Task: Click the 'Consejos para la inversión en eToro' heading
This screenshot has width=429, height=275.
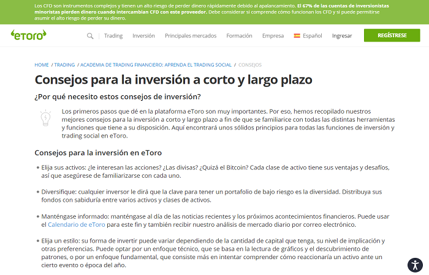Action: pyautogui.click(x=98, y=153)
